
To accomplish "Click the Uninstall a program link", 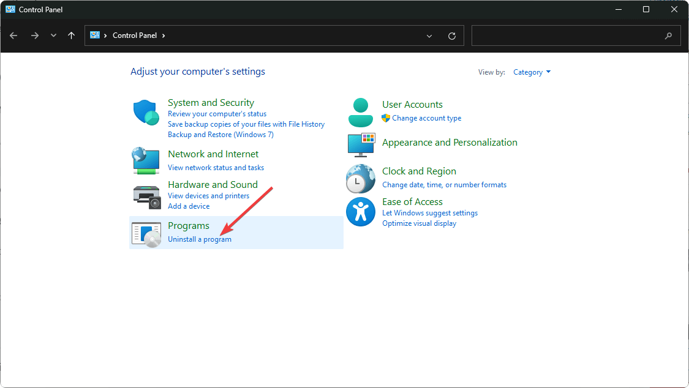I will point(200,239).
